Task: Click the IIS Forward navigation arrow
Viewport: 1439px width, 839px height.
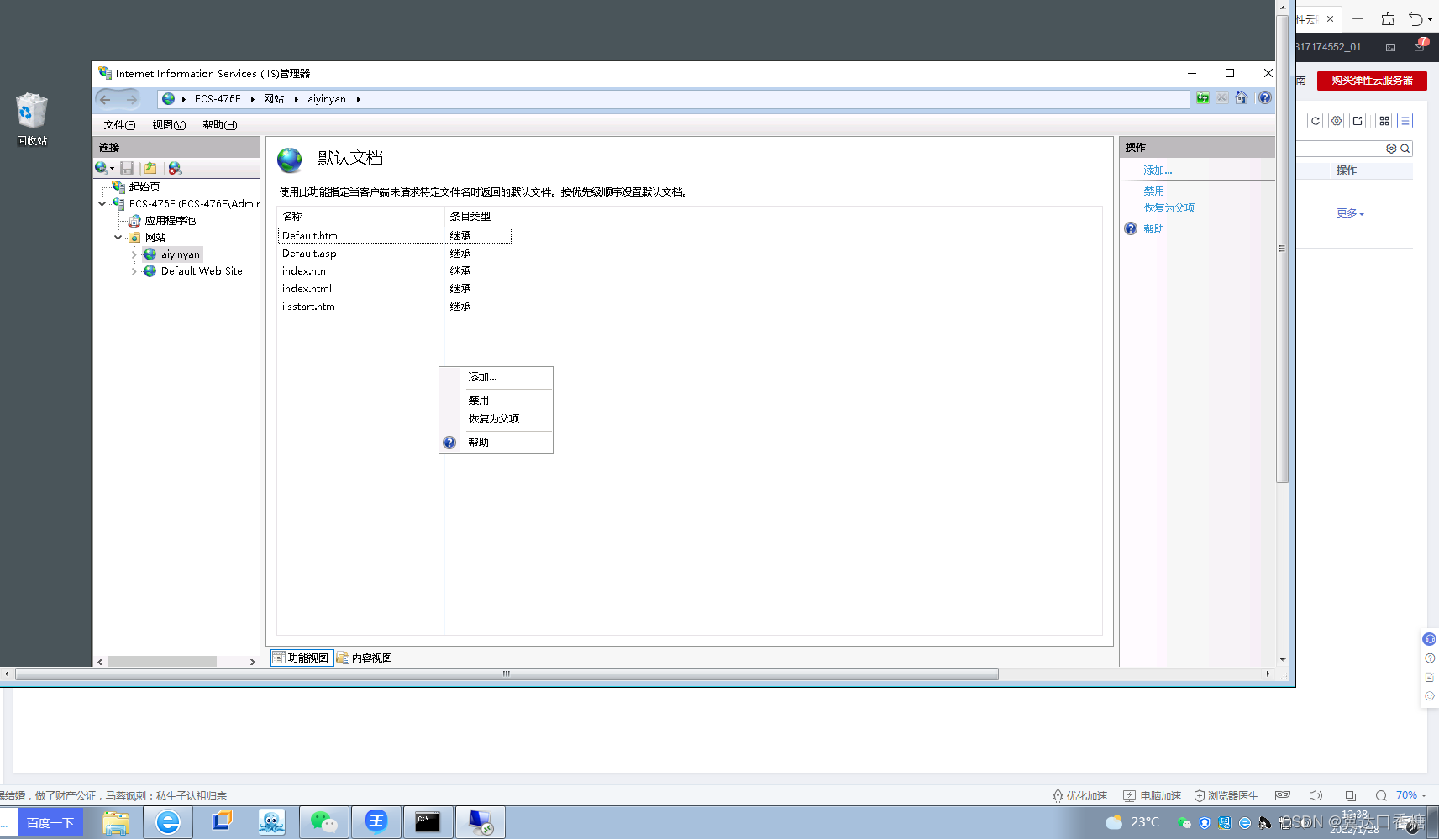Action: tap(131, 99)
